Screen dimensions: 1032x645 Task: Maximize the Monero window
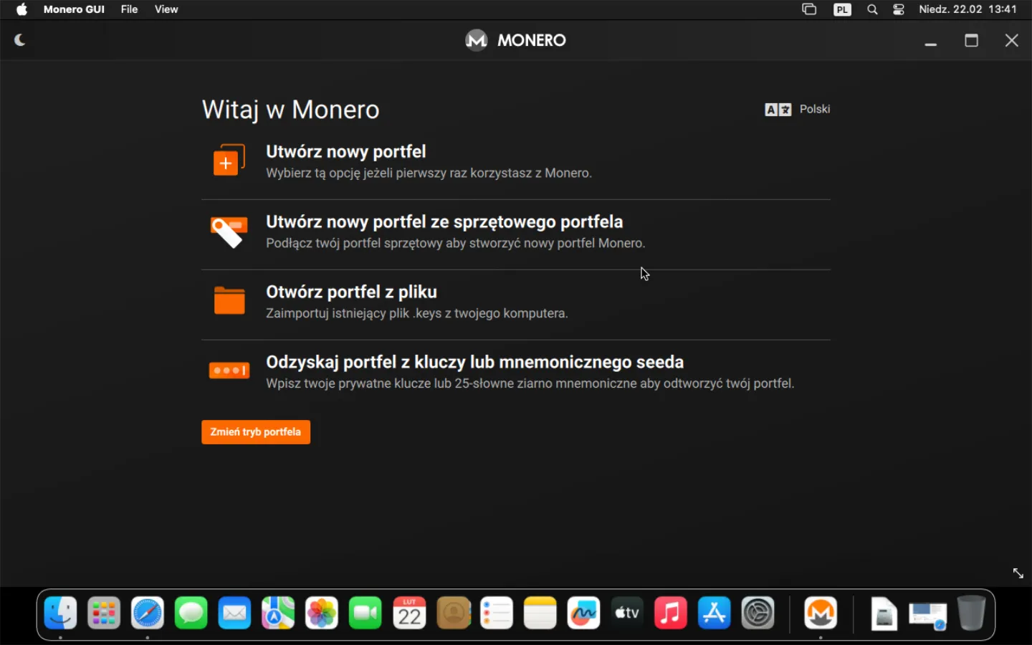pyautogui.click(x=971, y=41)
